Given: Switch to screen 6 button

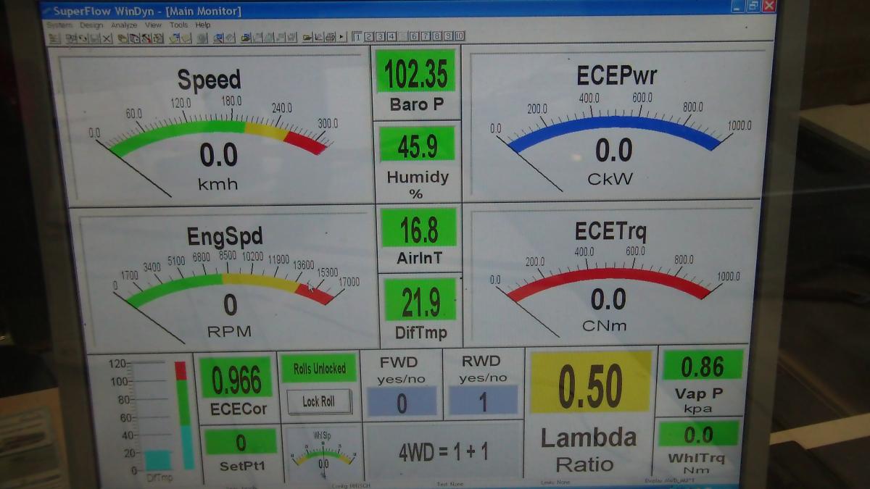Looking at the screenshot, I should [414, 37].
